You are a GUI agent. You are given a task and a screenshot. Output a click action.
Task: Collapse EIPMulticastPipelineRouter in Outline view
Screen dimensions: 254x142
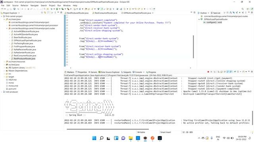tap(199, 19)
